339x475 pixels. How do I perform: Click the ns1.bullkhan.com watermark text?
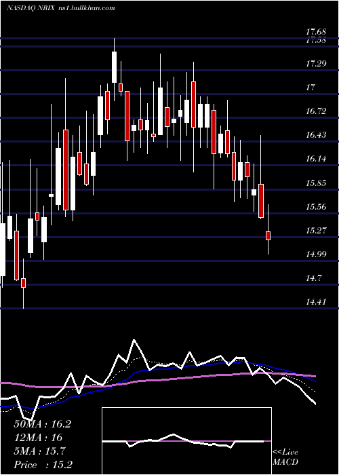(x=85, y=8)
